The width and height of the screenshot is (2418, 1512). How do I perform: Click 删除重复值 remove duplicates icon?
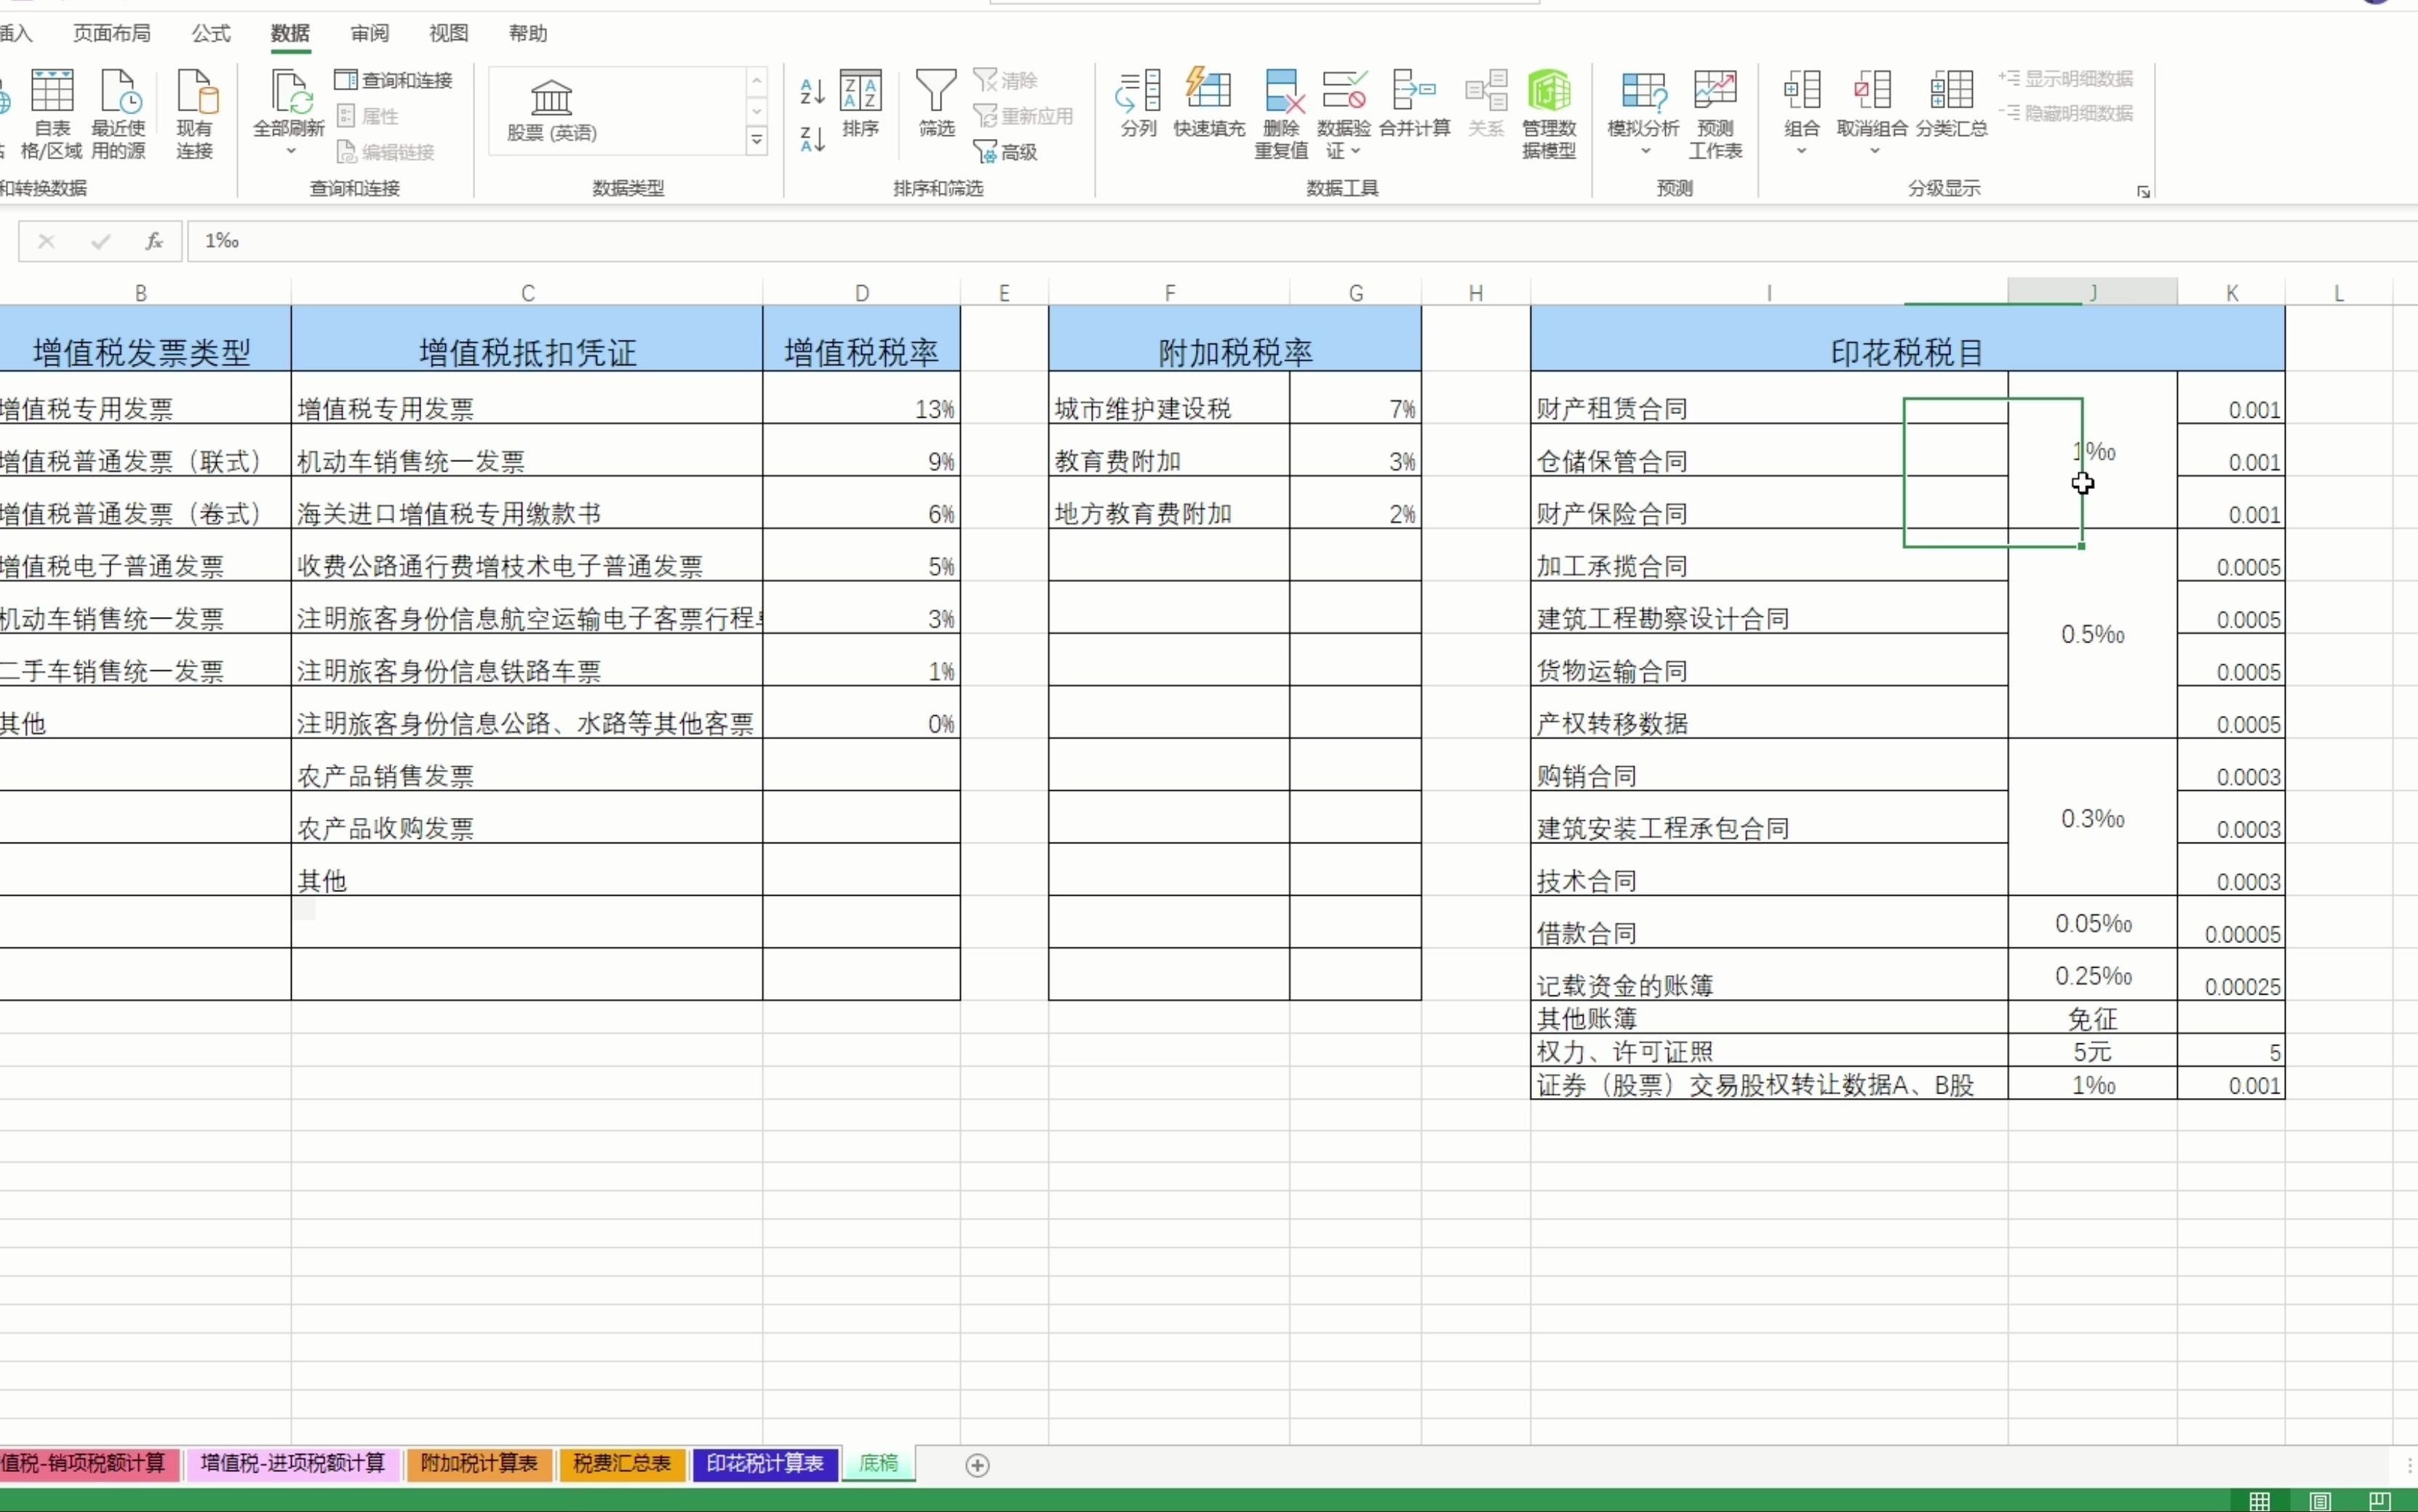click(1282, 113)
